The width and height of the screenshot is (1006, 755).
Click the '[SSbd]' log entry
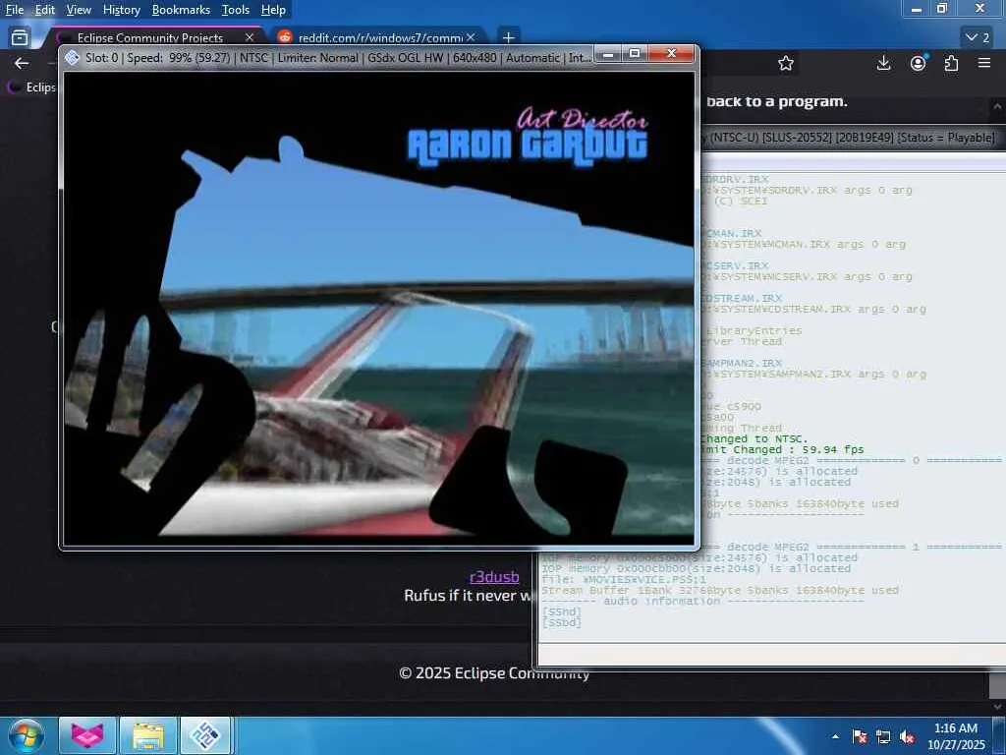point(561,622)
